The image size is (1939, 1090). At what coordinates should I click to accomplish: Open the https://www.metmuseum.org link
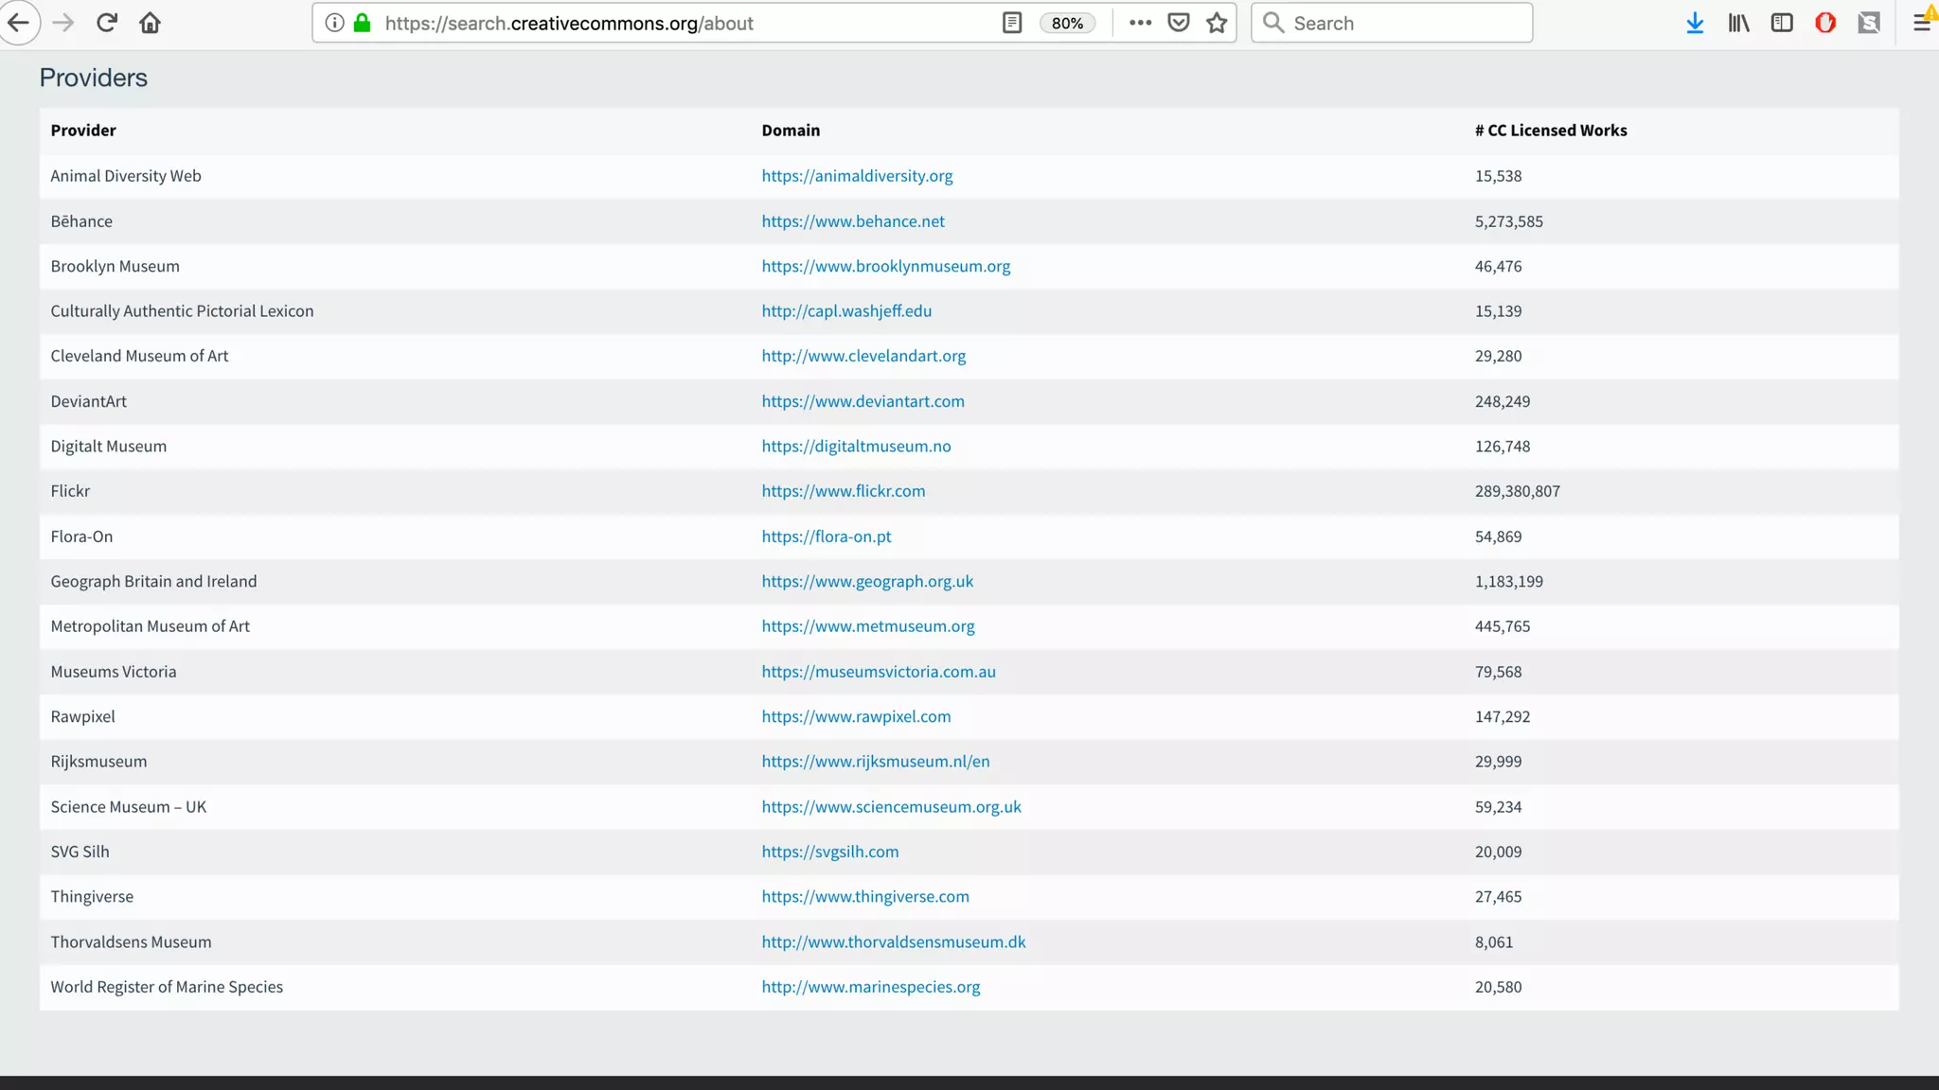(x=867, y=626)
